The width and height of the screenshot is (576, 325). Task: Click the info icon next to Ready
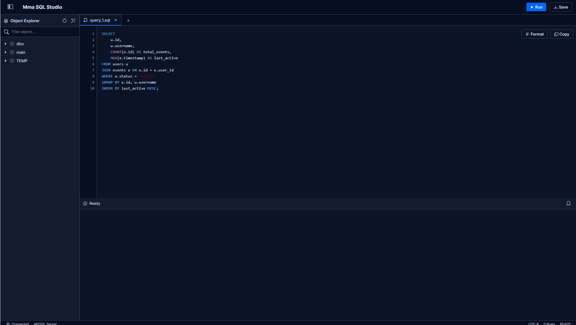coord(85,204)
